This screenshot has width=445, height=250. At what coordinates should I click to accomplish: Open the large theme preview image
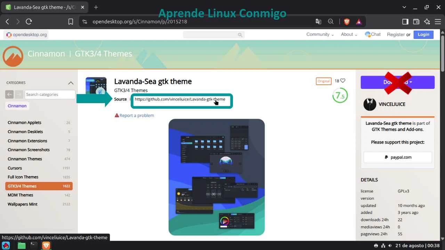217,177
